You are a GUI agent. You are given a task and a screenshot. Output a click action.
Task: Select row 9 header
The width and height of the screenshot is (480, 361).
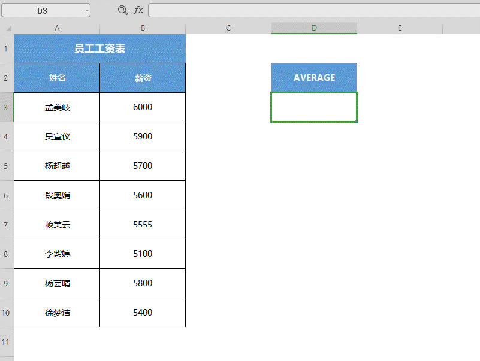[x=7, y=284]
